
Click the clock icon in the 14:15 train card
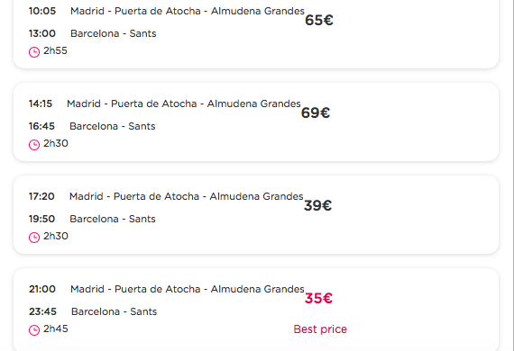pyautogui.click(x=34, y=145)
